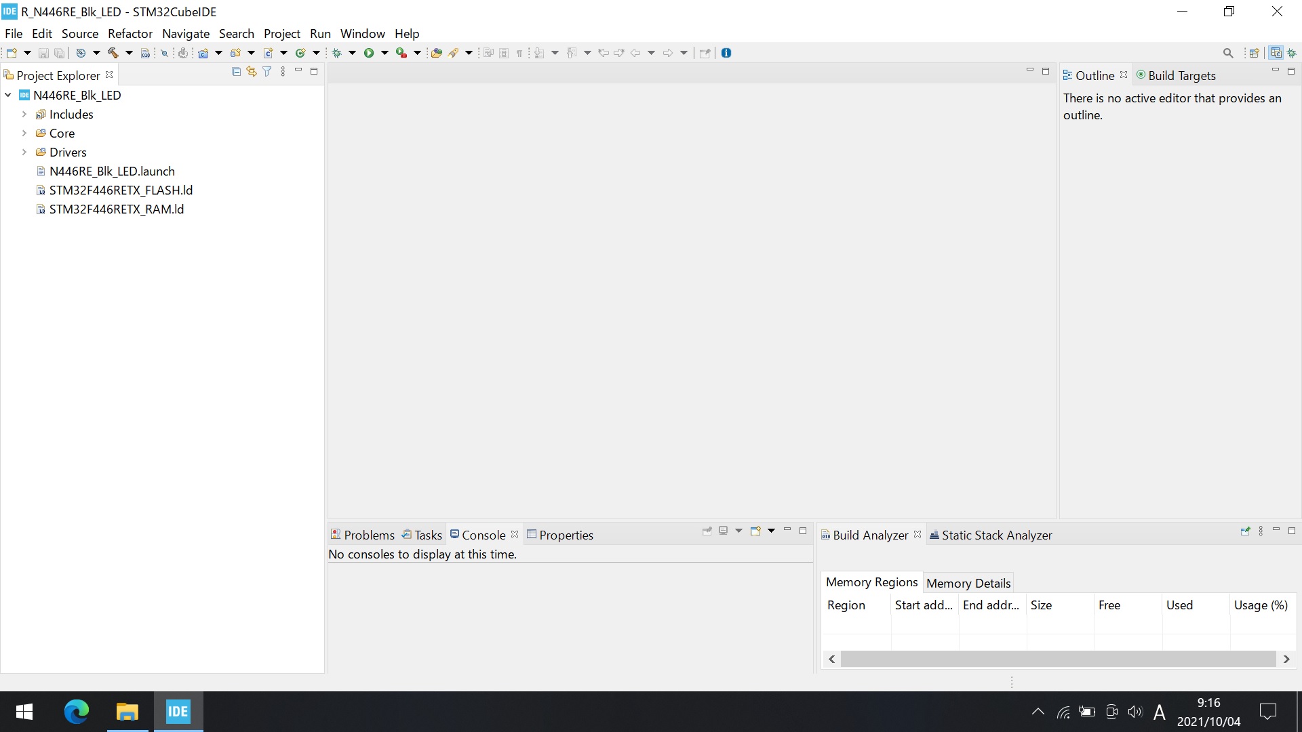This screenshot has width=1302, height=732.
Task: Show hidden system tray icons
Action: click(x=1038, y=712)
